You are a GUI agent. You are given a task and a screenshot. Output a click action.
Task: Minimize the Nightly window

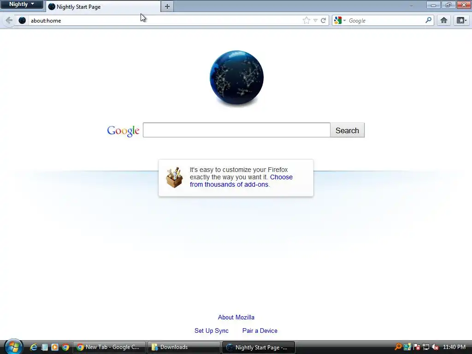pos(433,5)
